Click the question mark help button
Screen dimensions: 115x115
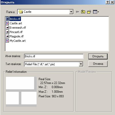pos(108,2)
